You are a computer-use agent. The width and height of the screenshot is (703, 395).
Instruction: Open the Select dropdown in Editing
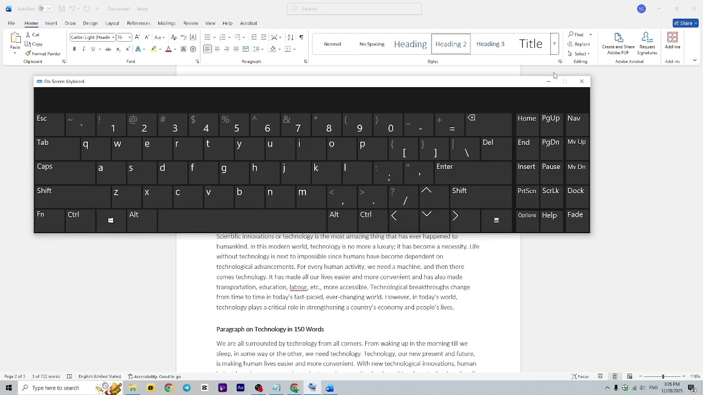point(579,54)
